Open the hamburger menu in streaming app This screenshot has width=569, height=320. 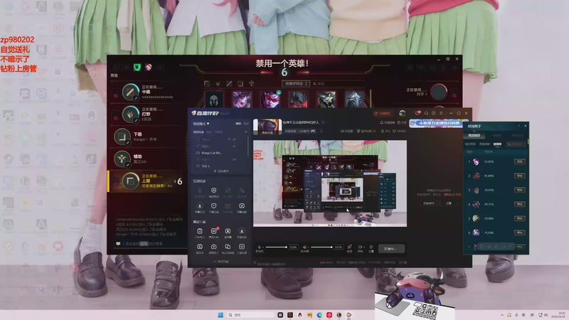(x=441, y=113)
